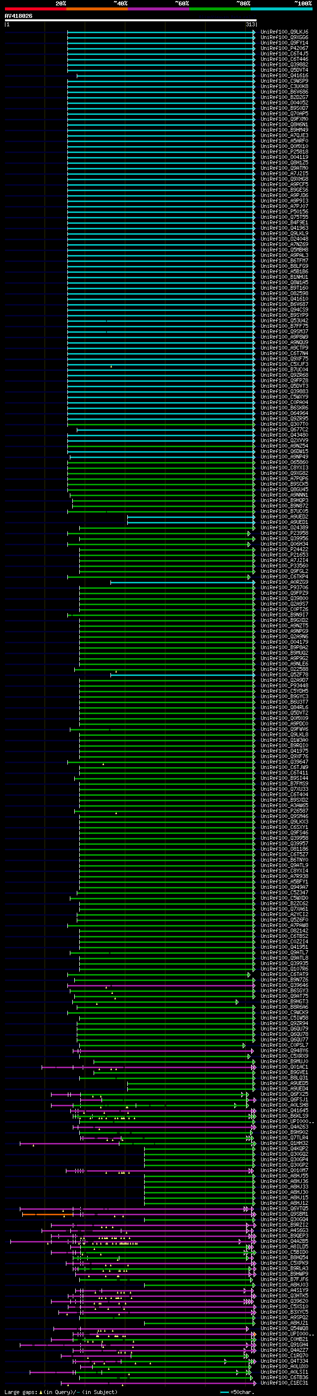The width and height of the screenshot is (317, 1396).
Task: Click the UniRef100_C3U0K8 entry
Action: pos(284,86)
